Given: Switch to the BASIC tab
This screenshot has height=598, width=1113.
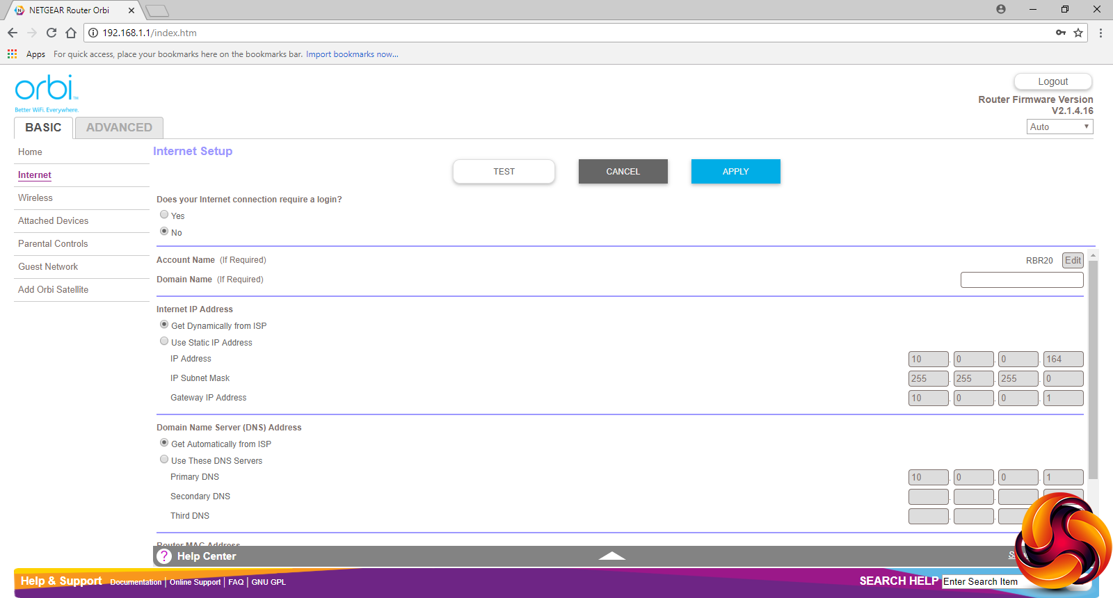Looking at the screenshot, I should coord(43,128).
